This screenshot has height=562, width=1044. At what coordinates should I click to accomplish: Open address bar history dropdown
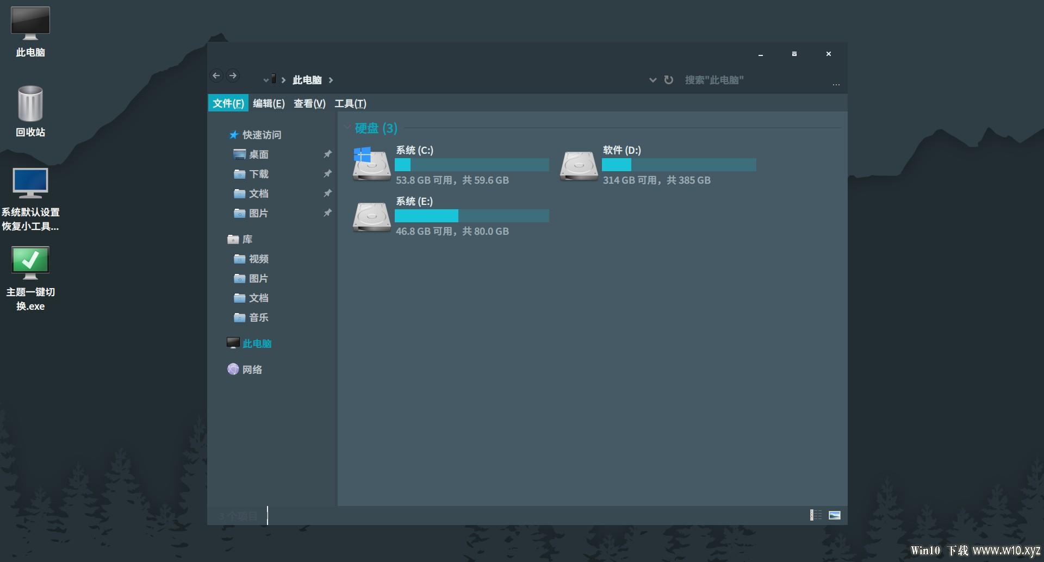(x=652, y=80)
